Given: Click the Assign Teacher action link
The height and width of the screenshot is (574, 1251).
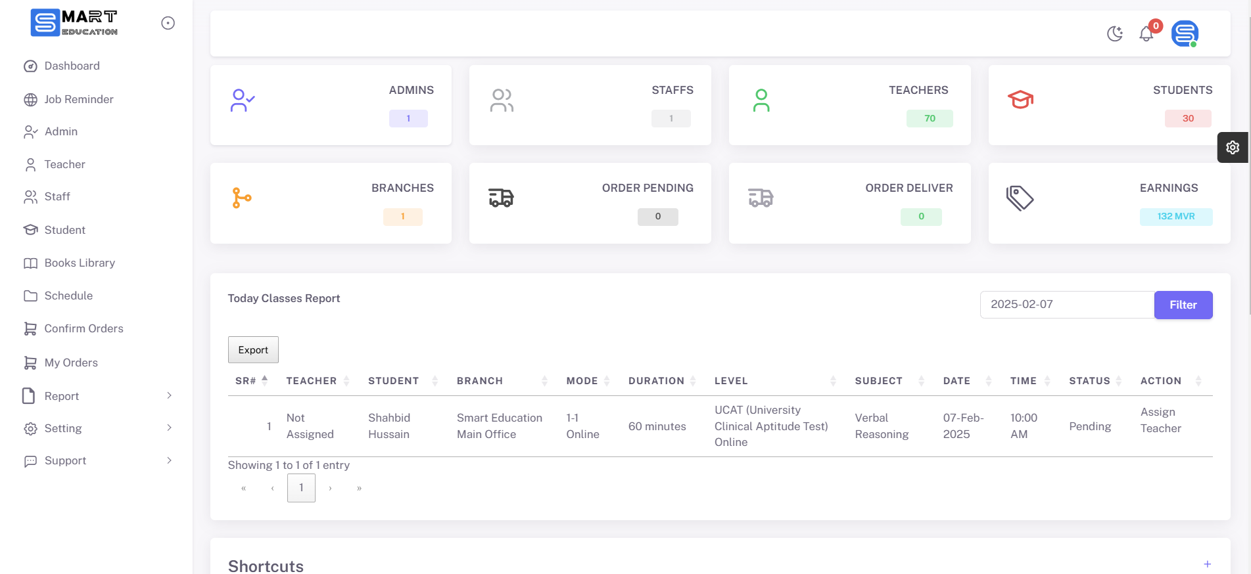Looking at the screenshot, I should [1160, 420].
